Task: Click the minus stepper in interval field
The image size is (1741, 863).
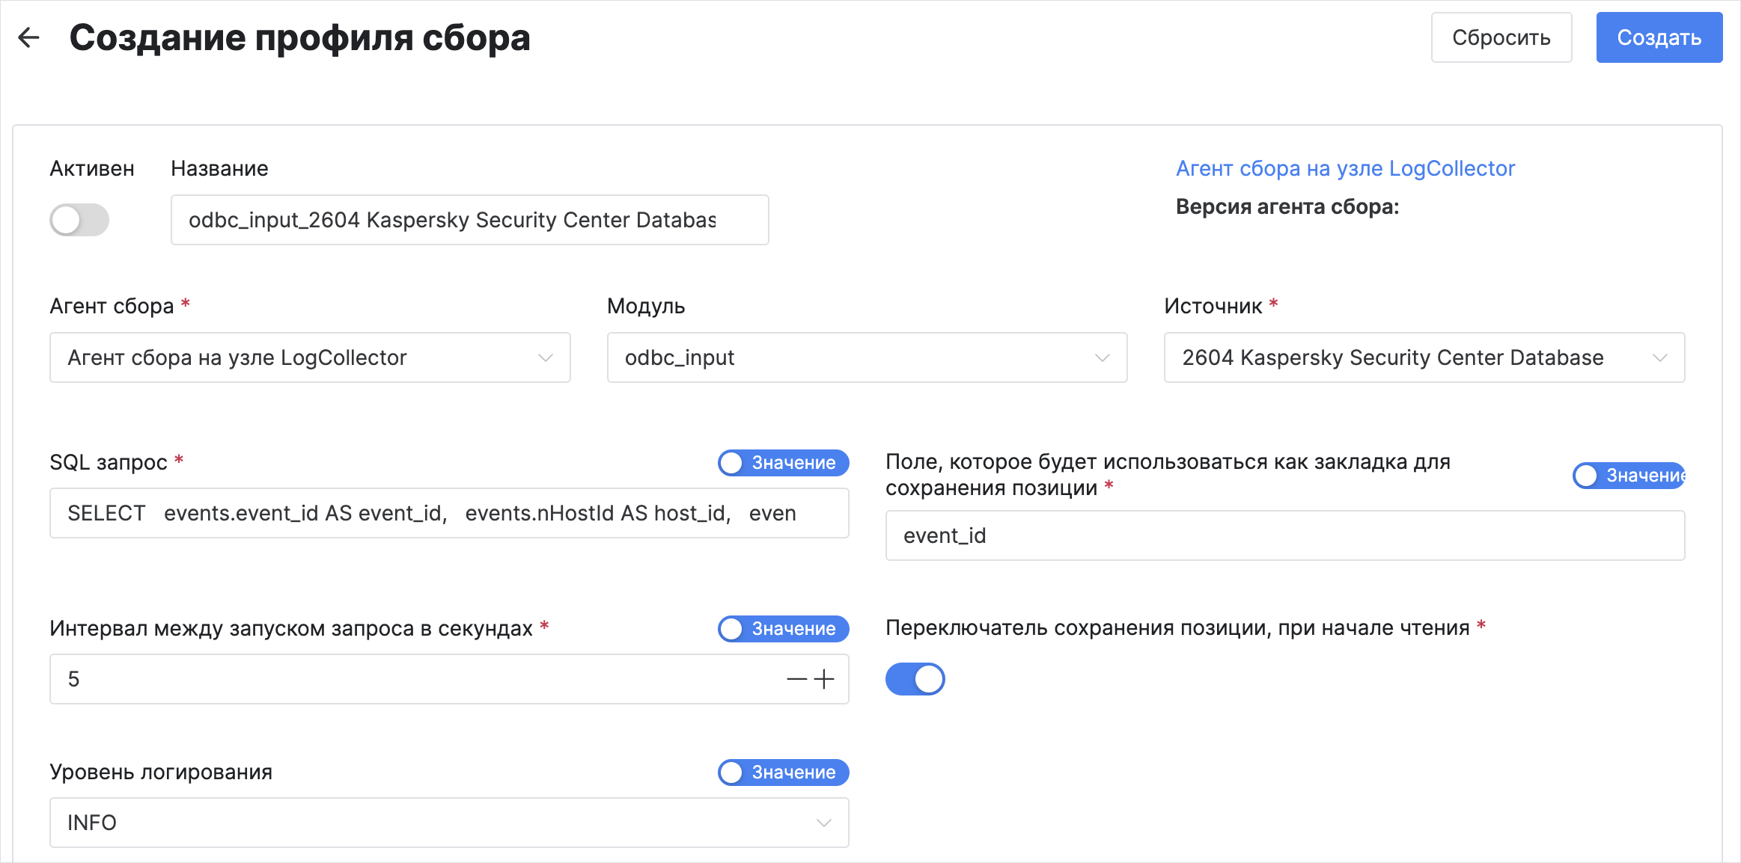Action: (796, 679)
